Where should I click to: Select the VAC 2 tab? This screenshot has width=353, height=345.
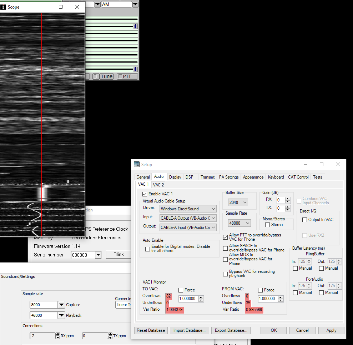click(158, 185)
